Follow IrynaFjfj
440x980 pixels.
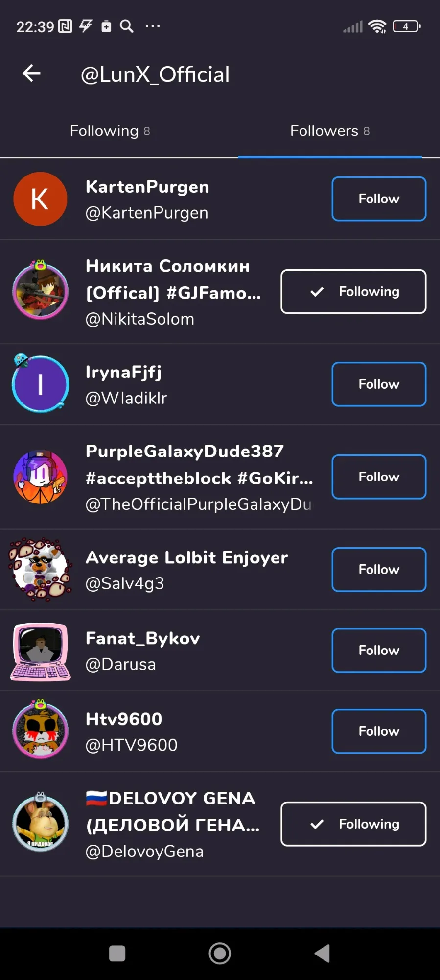(379, 384)
